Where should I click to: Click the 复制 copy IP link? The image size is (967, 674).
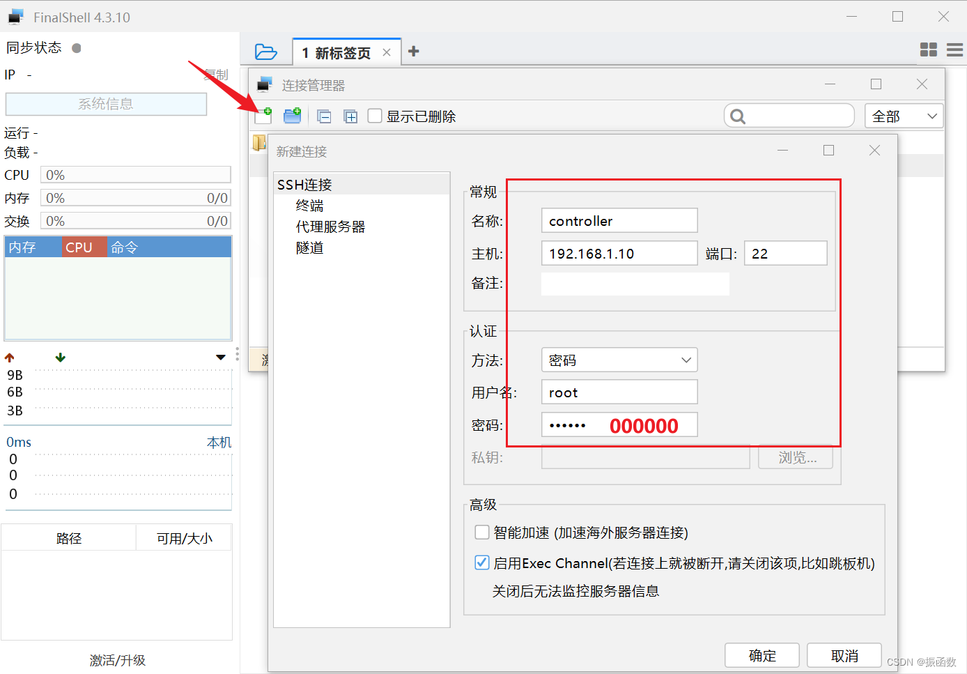[217, 75]
